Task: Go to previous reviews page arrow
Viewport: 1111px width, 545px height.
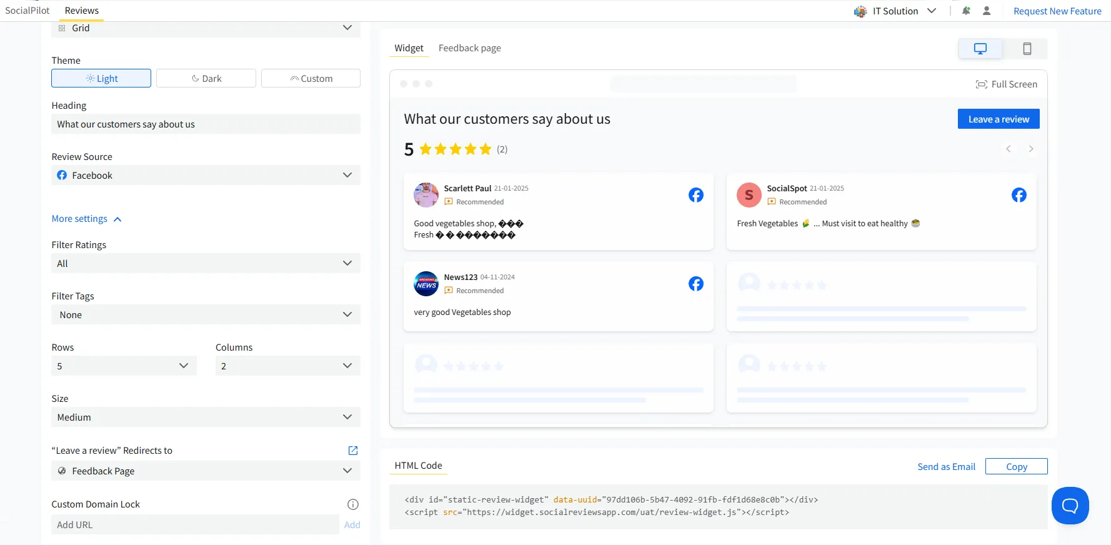Action: click(1008, 149)
